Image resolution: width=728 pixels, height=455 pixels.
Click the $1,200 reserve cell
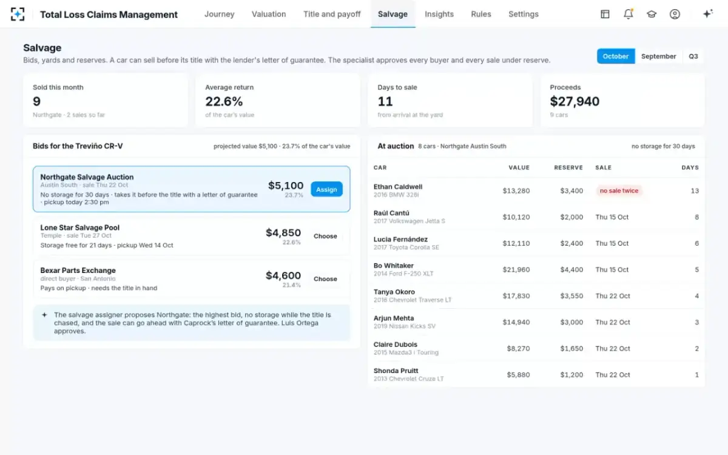pos(572,375)
